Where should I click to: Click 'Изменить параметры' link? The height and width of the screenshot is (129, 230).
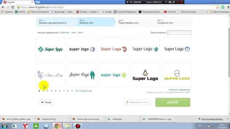179,90
